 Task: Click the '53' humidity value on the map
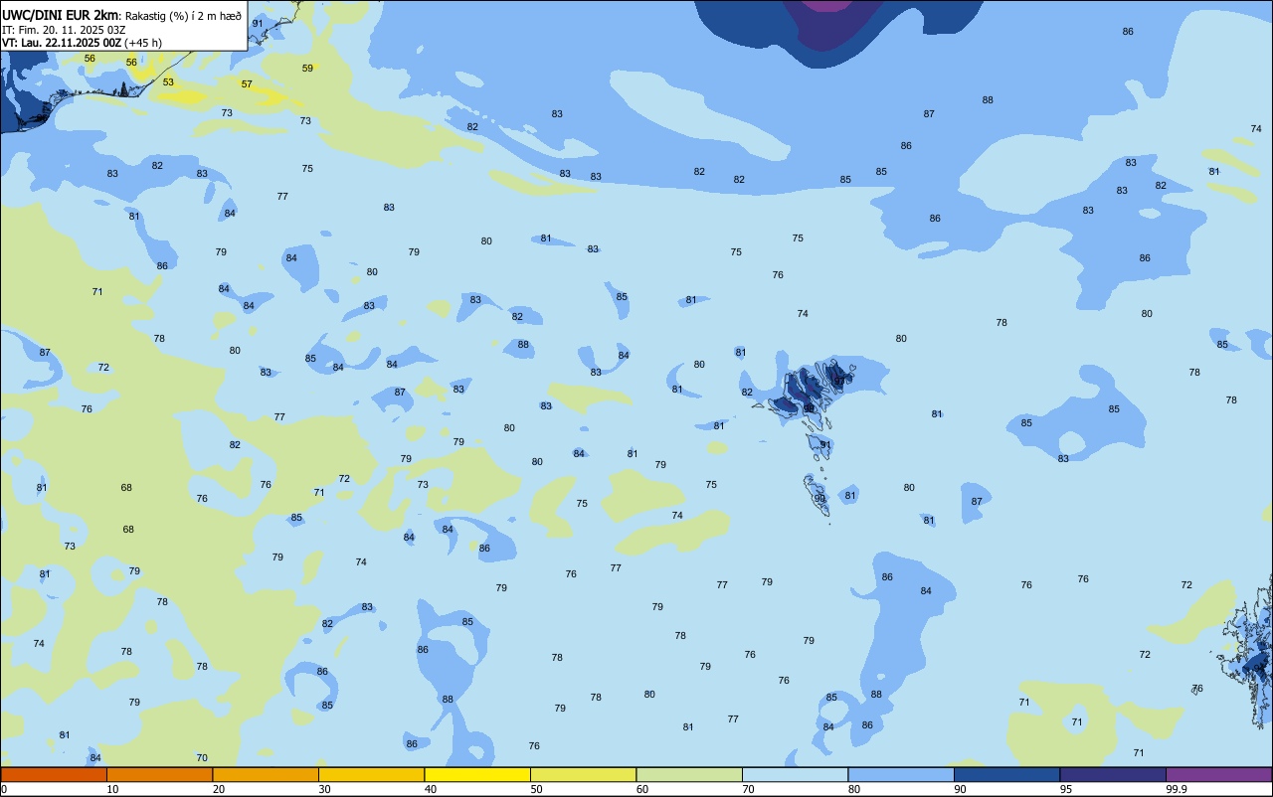168,82
